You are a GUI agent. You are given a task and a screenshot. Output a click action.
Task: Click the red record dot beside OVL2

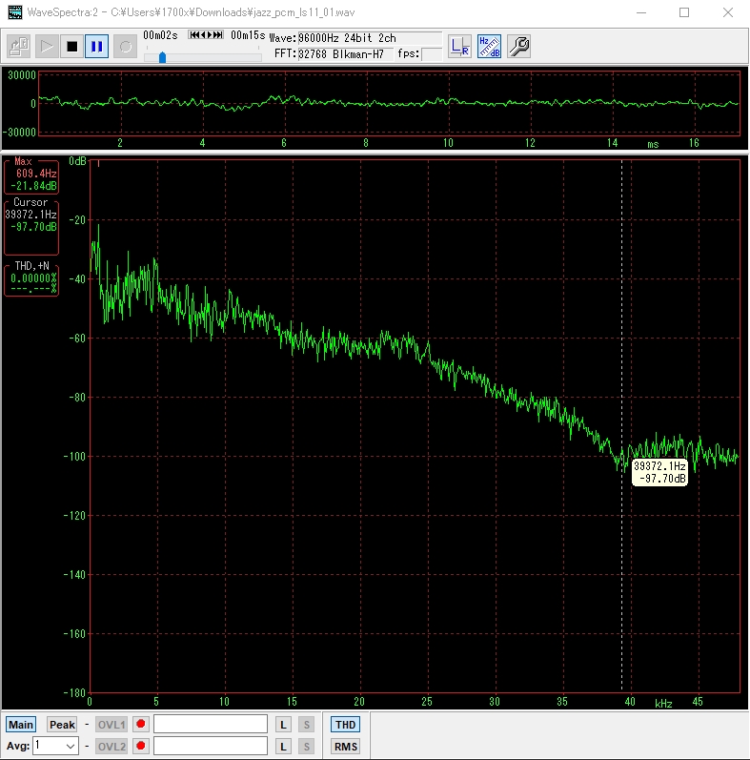pos(141,746)
